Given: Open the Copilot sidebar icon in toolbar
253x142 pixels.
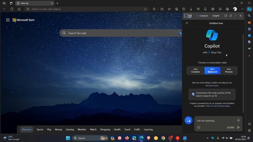Looking at the screenshot, I should coord(249,9).
